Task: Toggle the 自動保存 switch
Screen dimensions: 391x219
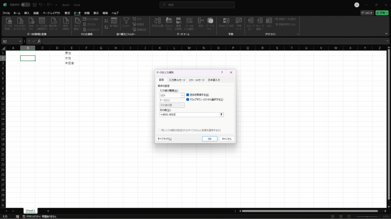Action: [26, 5]
